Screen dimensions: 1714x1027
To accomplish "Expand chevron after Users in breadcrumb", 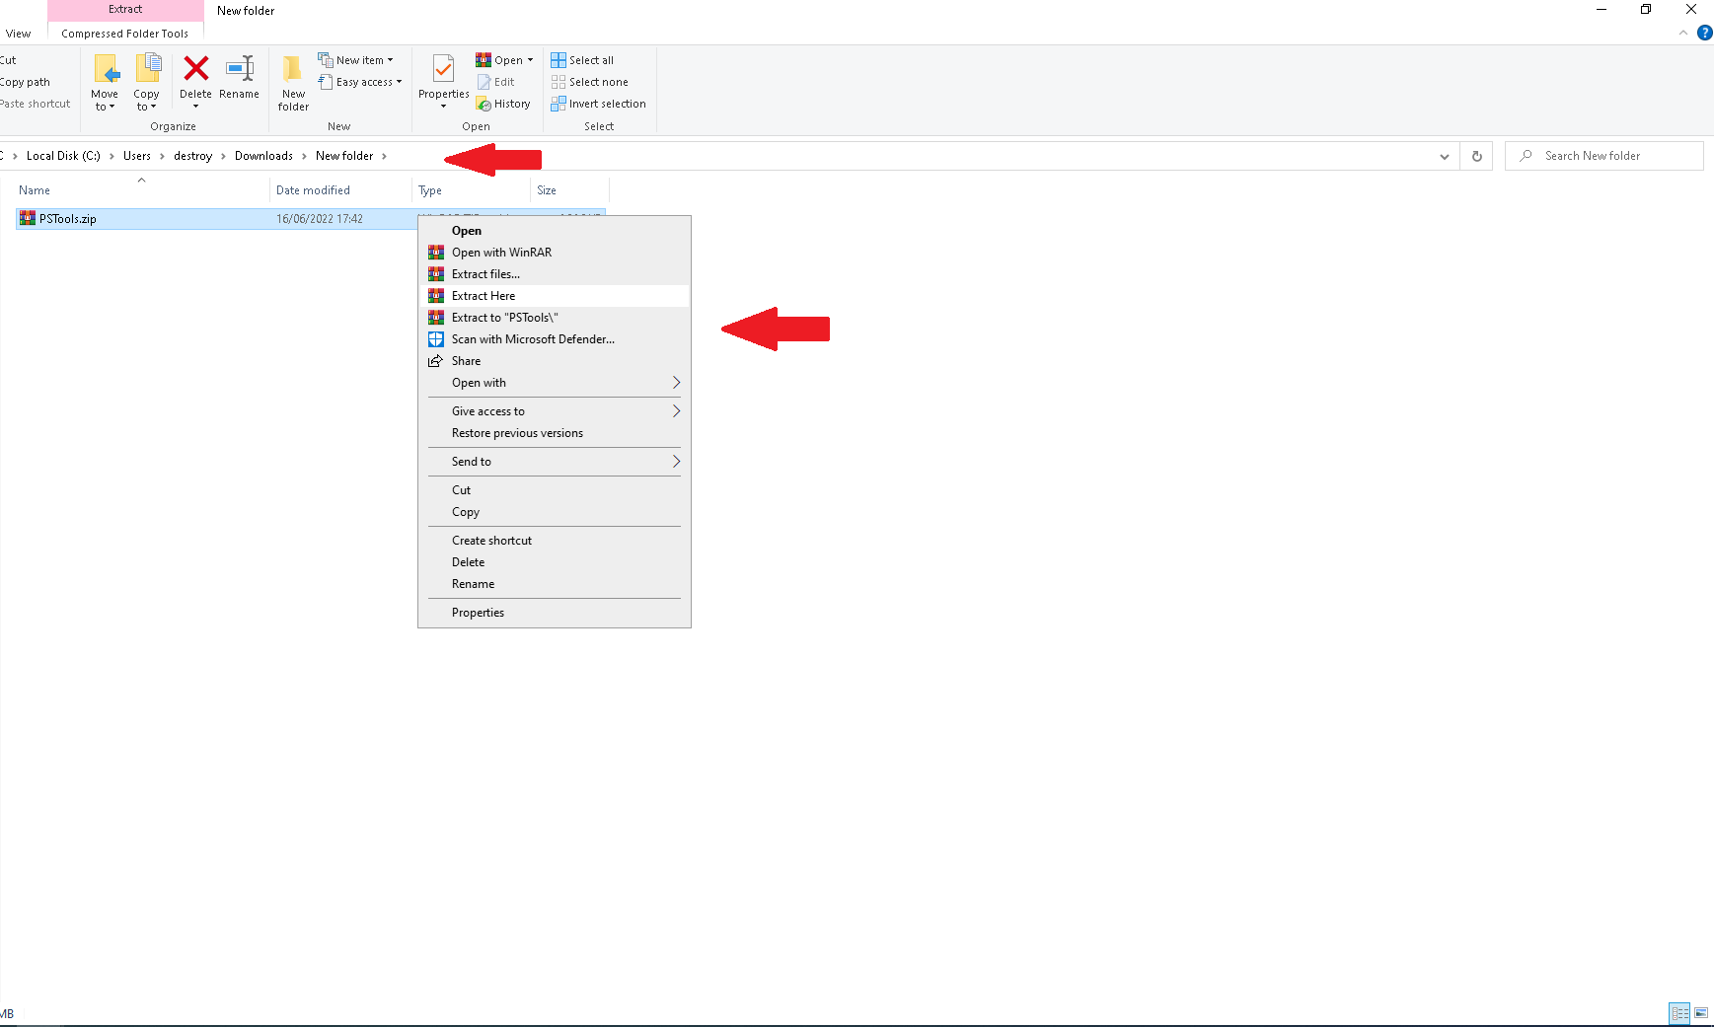I will [x=162, y=156].
